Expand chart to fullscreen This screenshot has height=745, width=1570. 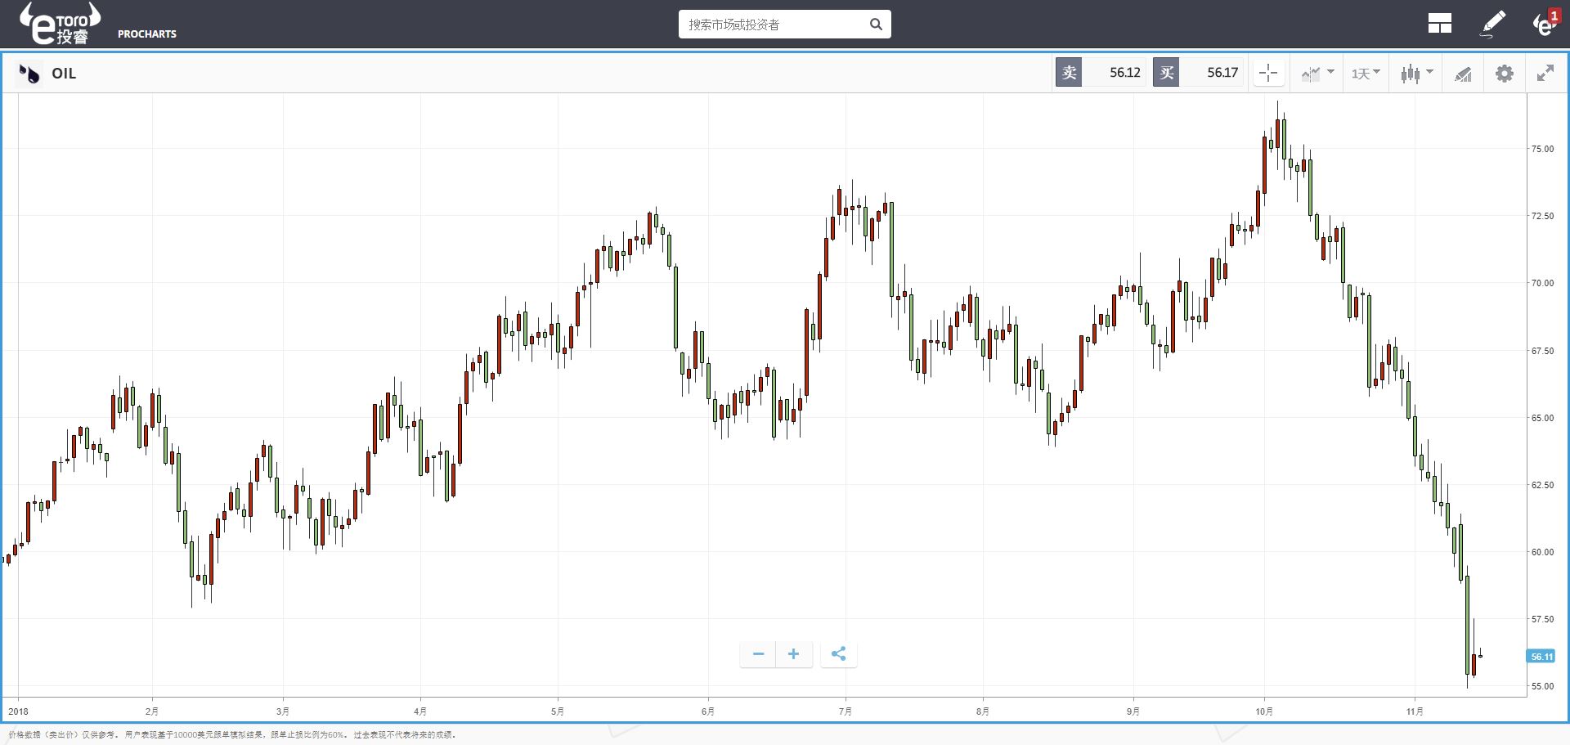click(1545, 74)
